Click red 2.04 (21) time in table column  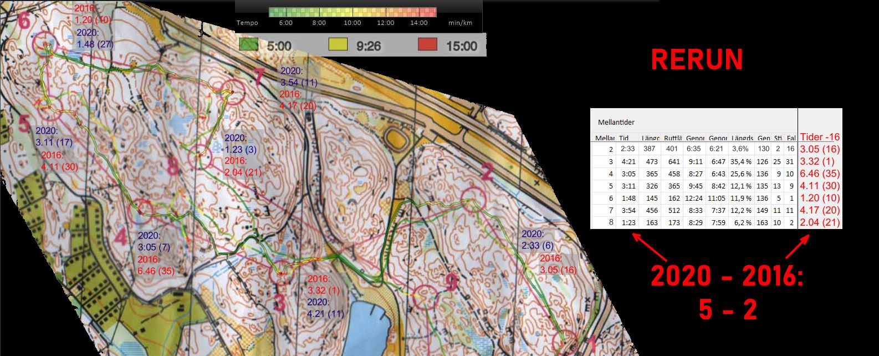820,222
